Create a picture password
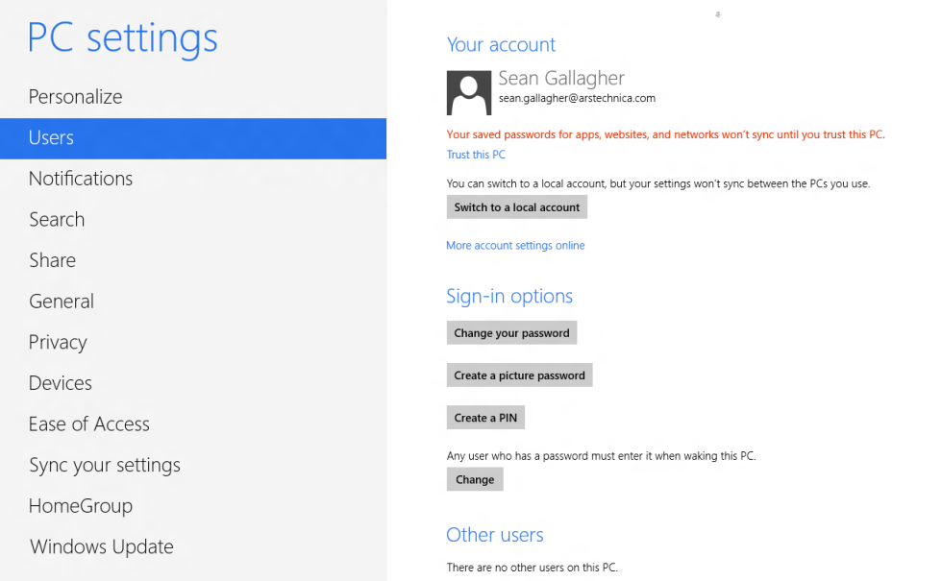 click(519, 375)
